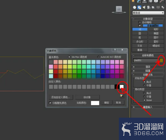Cancel with the 取消 button
166x140 pixels.
click(x=119, y=103)
